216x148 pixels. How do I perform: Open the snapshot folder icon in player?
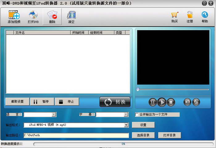(x=196, y=102)
